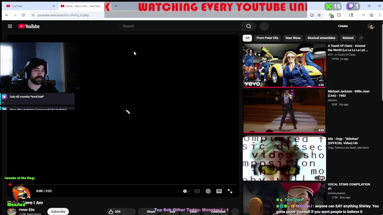Switch to theater mode icon

coord(219,191)
